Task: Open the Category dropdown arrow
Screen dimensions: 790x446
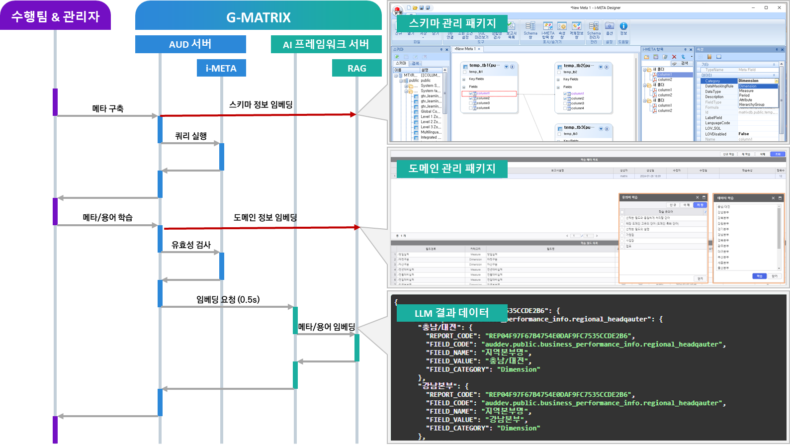Action: pos(776,81)
